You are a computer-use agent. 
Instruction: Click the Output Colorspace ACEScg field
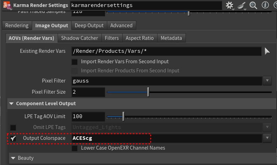(x=167, y=138)
